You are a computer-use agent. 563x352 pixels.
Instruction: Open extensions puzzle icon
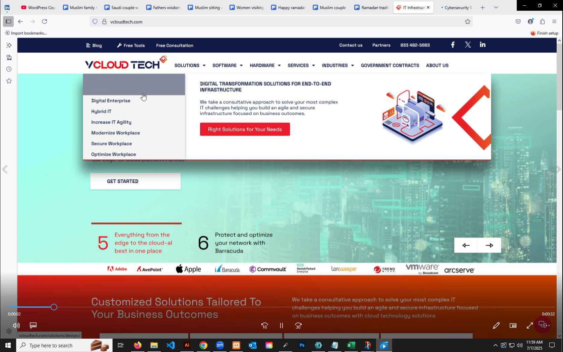(x=542, y=21)
